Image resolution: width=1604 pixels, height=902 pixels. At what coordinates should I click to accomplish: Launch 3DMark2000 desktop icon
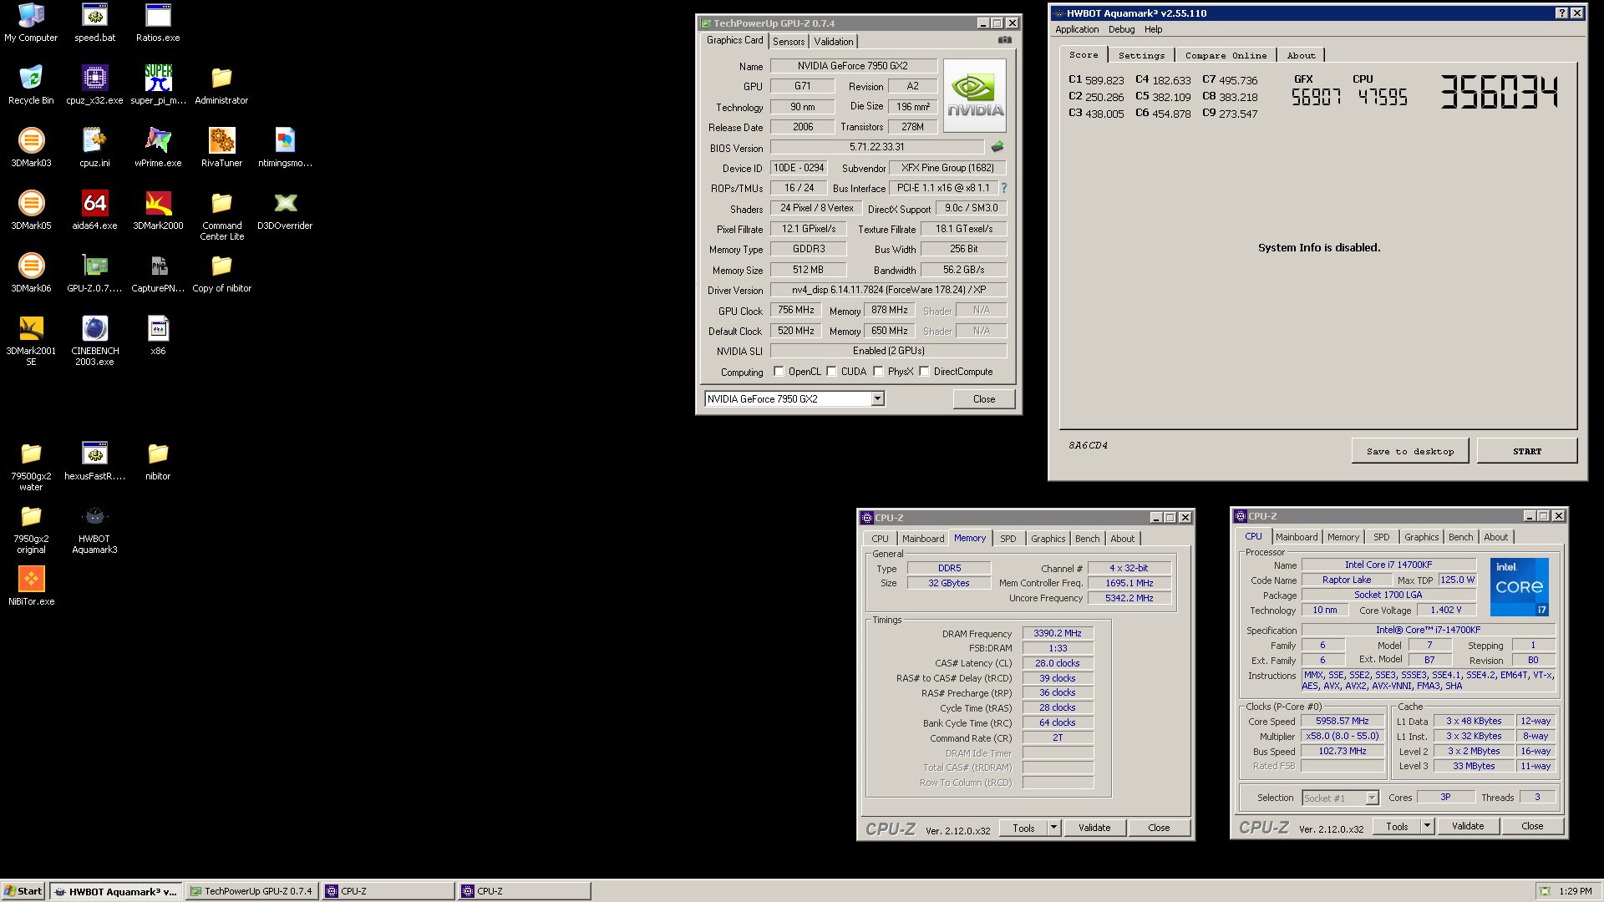point(158,210)
